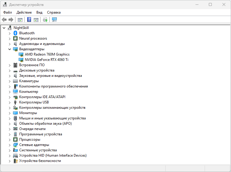Select Устройства HID (Human Interface Devices) item

53,155
